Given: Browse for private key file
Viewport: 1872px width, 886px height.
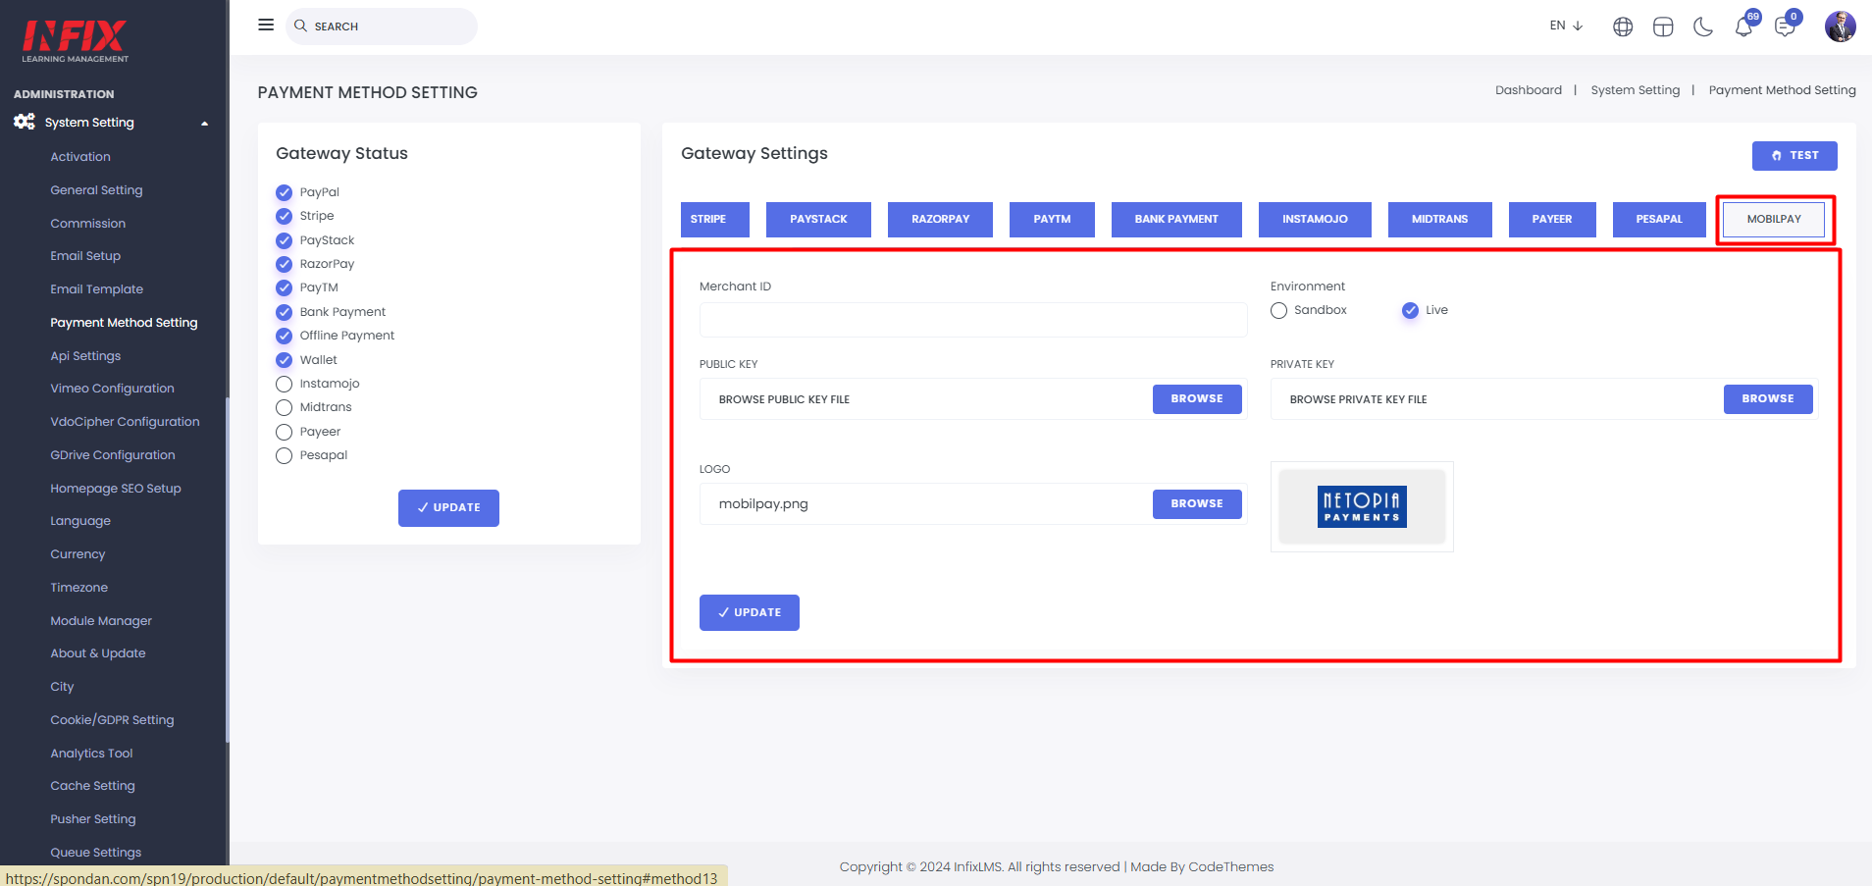Looking at the screenshot, I should point(1768,399).
